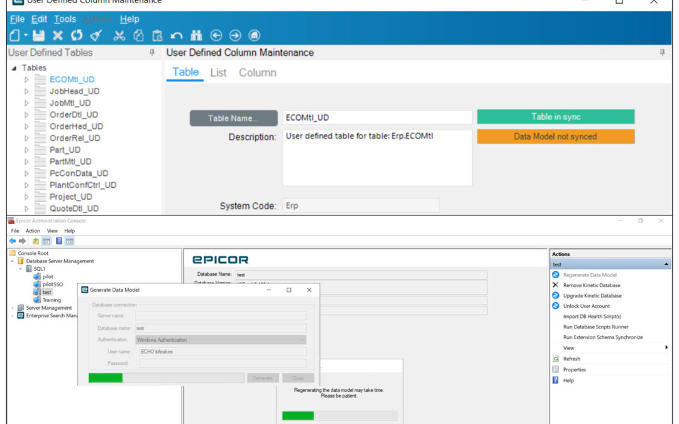Click Upgrade Kinetic Database action
Image resolution: width=679 pixels, height=424 pixels.
(x=592, y=295)
